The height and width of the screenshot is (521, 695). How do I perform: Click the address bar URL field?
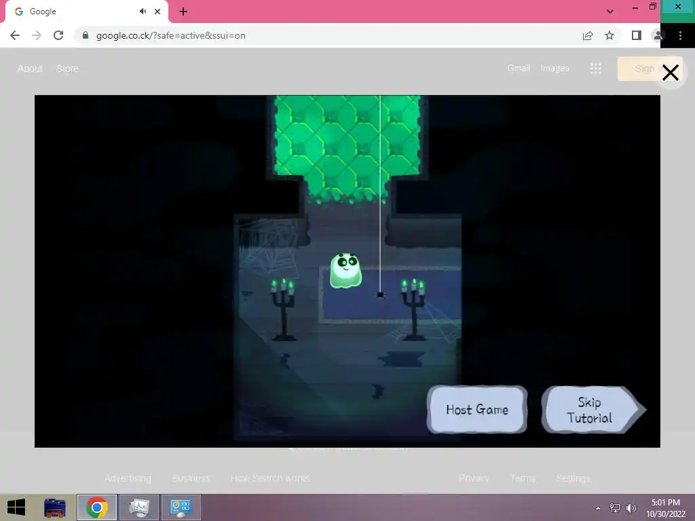pos(328,35)
